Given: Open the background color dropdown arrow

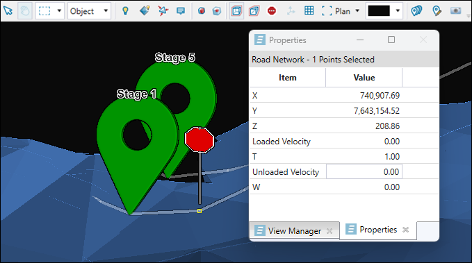Looking at the screenshot, I should tap(398, 11).
